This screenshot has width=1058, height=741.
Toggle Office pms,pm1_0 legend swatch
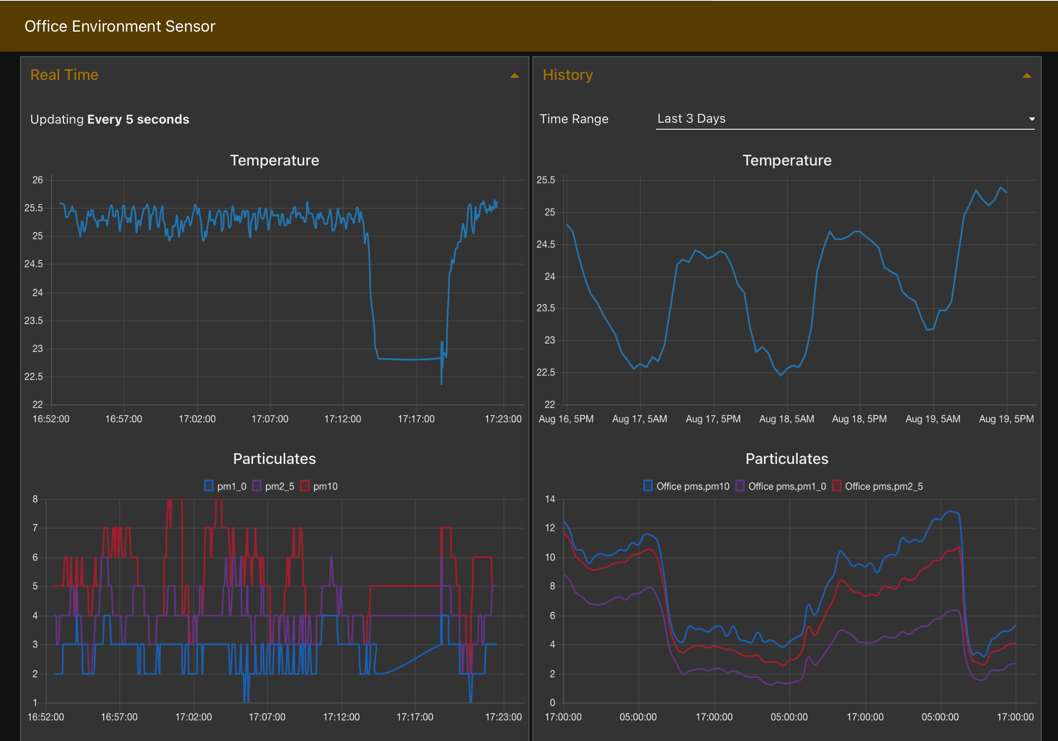coord(740,486)
